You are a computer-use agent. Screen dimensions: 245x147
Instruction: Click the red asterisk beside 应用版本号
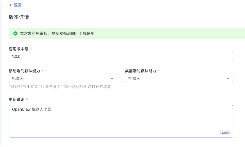31,49
